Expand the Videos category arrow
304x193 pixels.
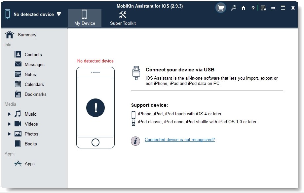pyautogui.click(x=10, y=124)
